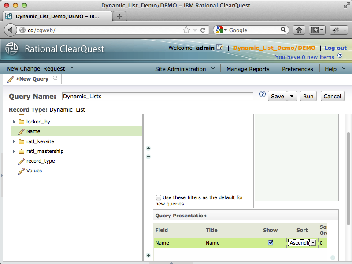Click the Name pencil icon in tree

21,131
